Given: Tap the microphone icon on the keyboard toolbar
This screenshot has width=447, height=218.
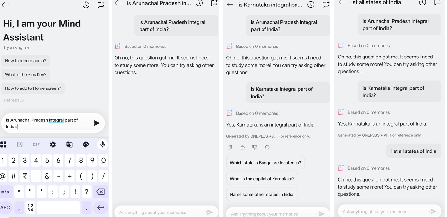Looking at the screenshot, I should tap(102, 144).
